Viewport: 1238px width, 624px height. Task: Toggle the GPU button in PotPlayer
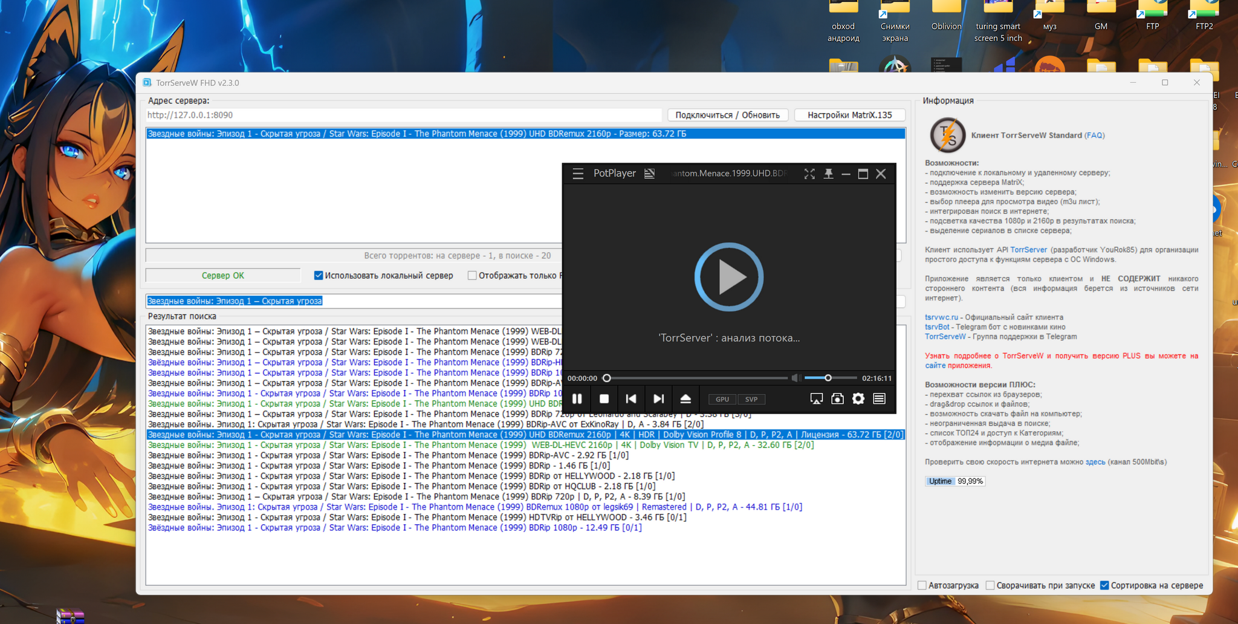722,399
